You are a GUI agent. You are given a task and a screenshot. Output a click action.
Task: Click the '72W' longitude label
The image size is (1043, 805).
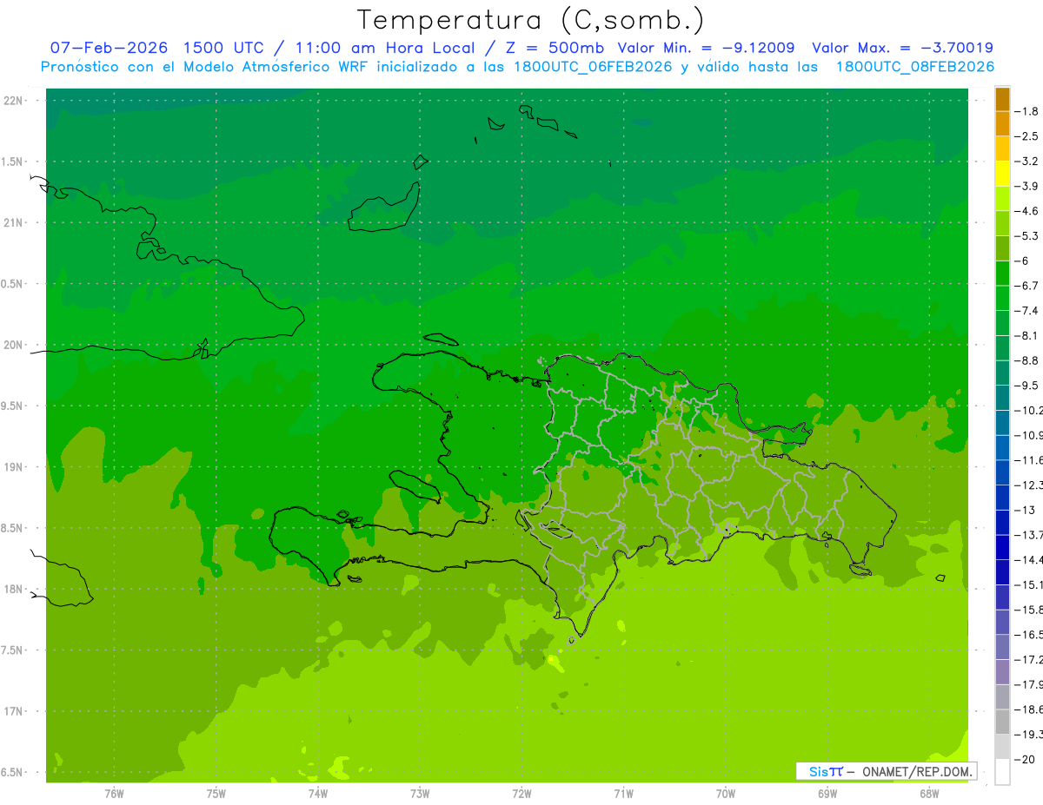pyautogui.click(x=521, y=794)
